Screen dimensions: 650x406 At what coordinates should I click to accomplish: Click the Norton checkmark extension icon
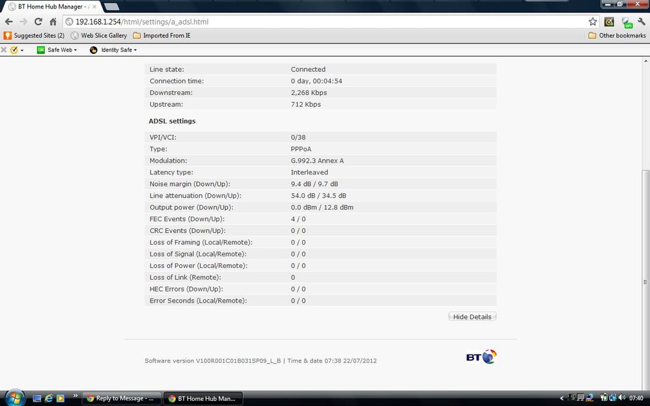coord(609,21)
